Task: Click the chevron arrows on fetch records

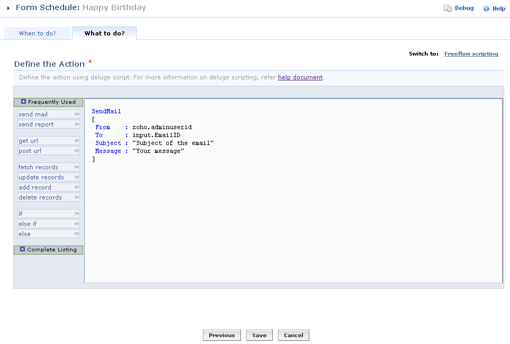Action: pyautogui.click(x=77, y=167)
